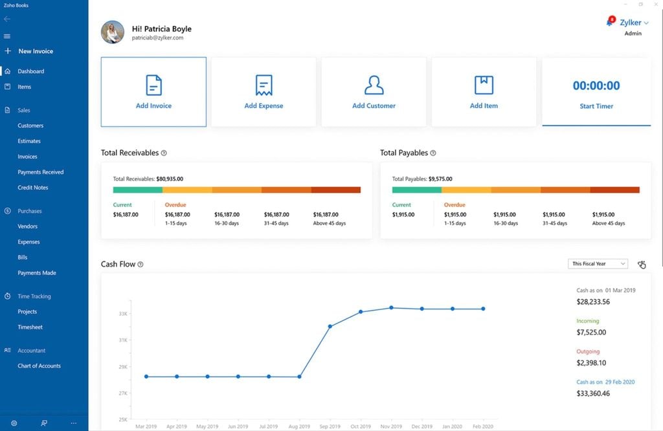Open Timesheet in the sidebar
This screenshot has height=431, width=663.
click(x=30, y=327)
